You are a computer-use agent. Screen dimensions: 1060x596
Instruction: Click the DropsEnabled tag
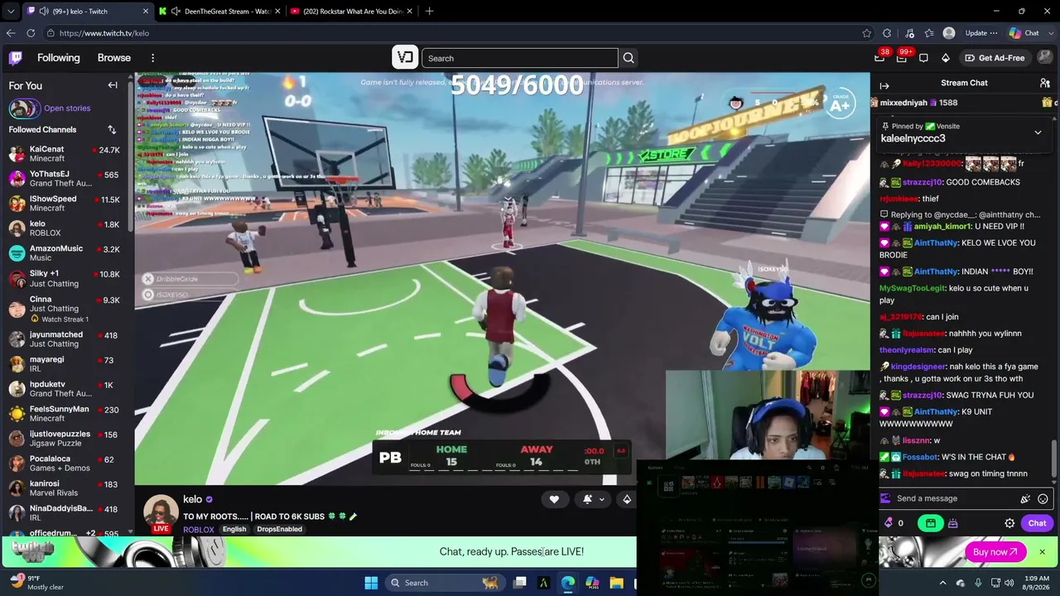pyautogui.click(x=279, y=530)
